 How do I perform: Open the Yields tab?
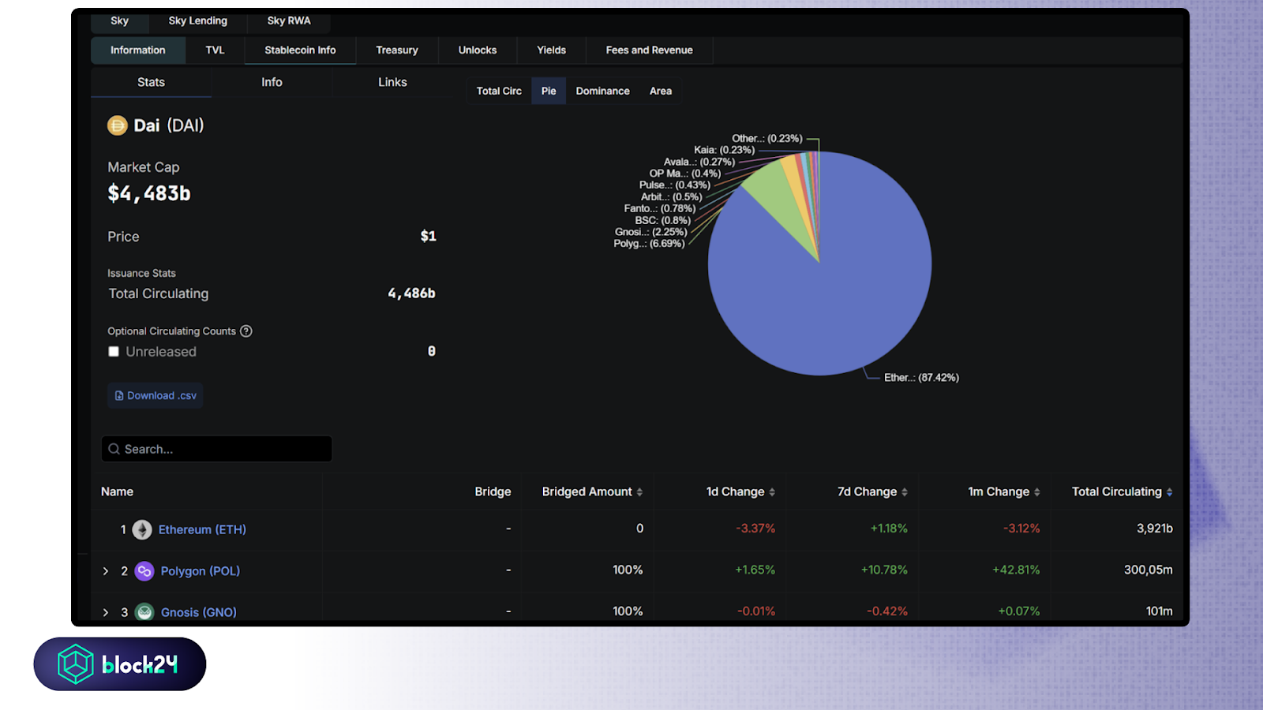coord(552,50)
